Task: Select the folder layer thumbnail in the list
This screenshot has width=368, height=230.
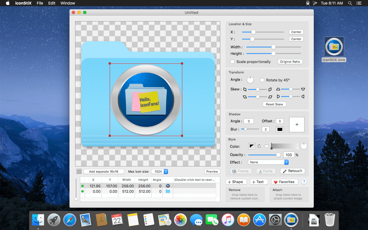Action: pos(168,191)
